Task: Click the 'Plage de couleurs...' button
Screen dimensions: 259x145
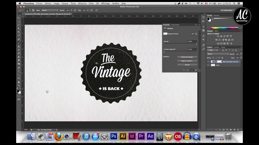Action: pyautogui.click(x=187, y=61)
